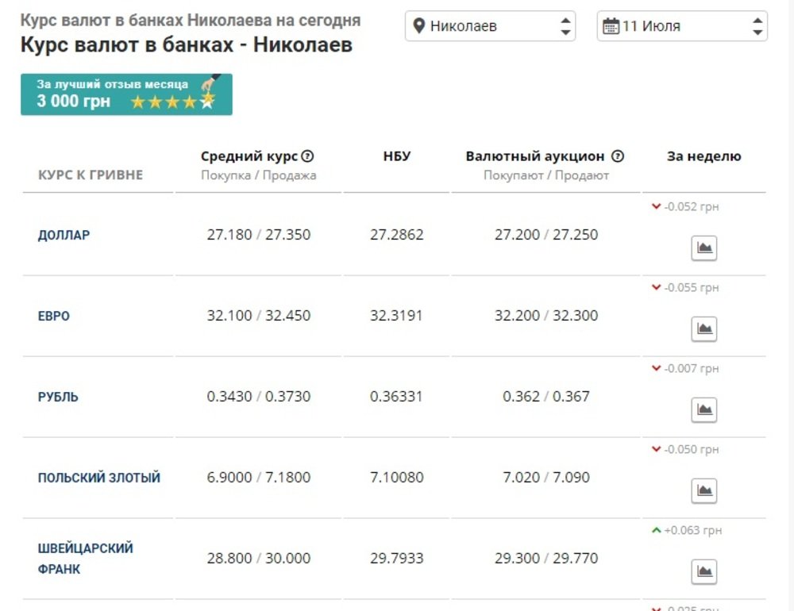Screen dimensions: 794x611
Task: Click the heading Курс валют в банках - Николаев
Action: pyautogui.click(x=187, y=44)
